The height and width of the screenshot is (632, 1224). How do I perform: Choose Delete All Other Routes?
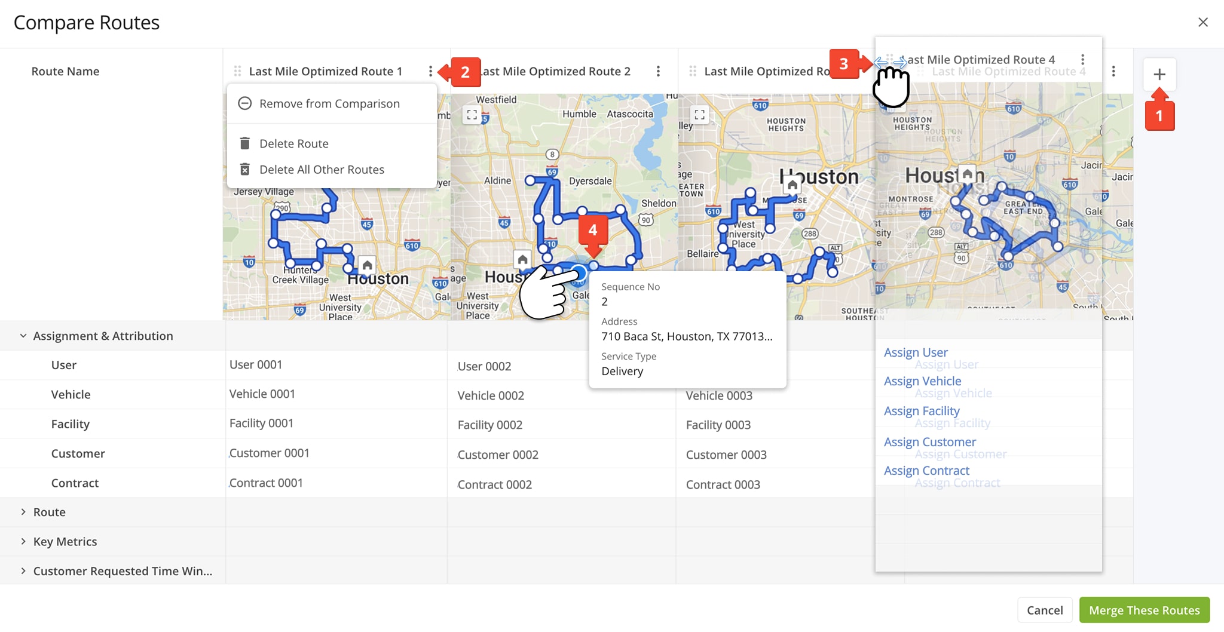point(322,169)
